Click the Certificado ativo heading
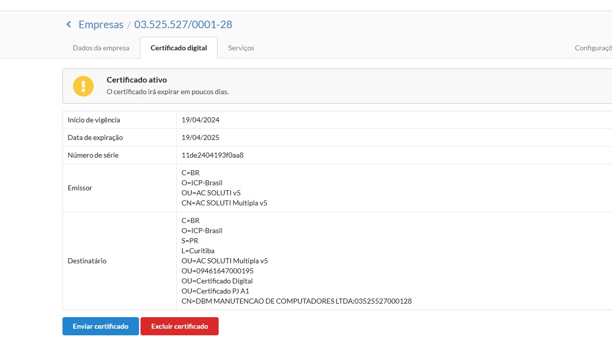The image size is (612, 364). [x=137, y=80]
